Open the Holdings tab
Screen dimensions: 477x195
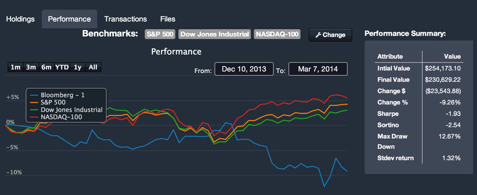click(x=21, y=19)
